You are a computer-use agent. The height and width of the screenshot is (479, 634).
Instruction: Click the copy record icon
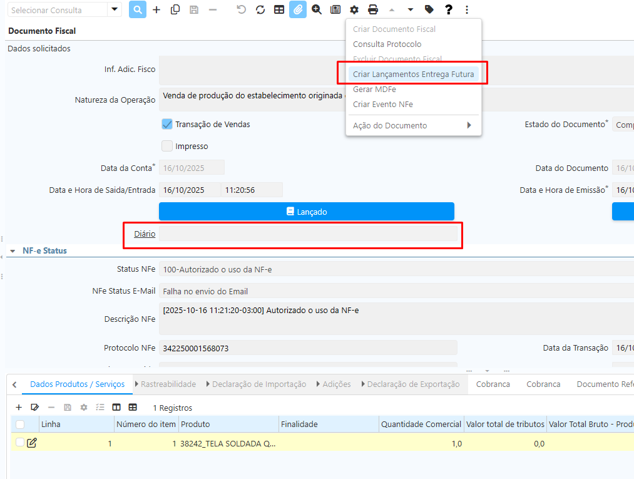tap(175, 10)
